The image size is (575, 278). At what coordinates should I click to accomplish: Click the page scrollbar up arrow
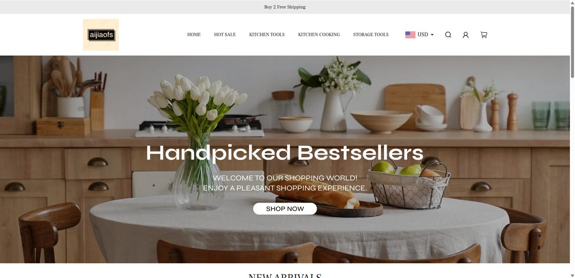pos(572,2)
